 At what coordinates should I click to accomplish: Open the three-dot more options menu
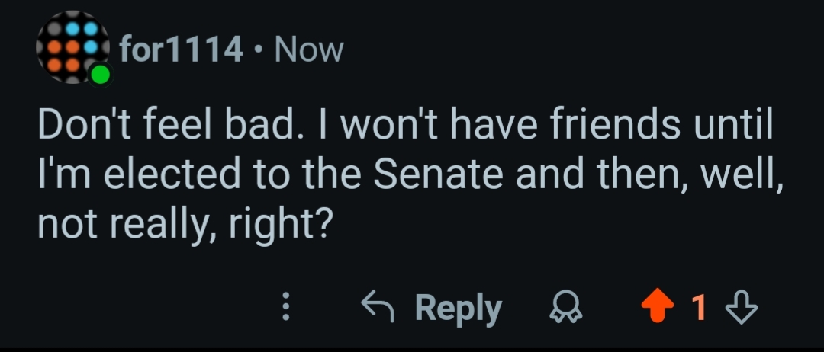[287, 308]
